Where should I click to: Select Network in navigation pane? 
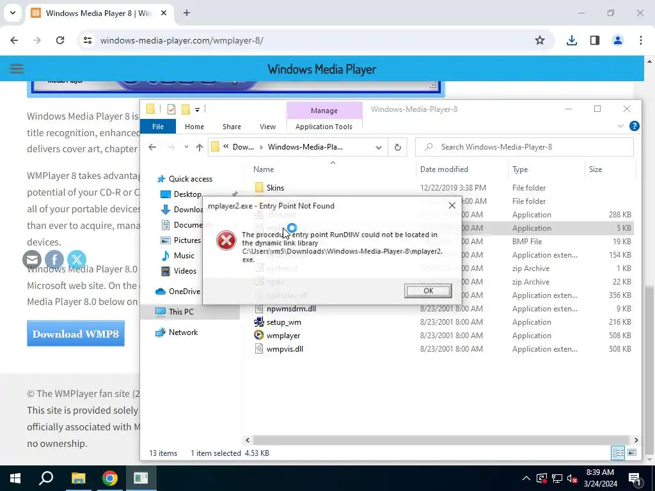tap(183, 332)
